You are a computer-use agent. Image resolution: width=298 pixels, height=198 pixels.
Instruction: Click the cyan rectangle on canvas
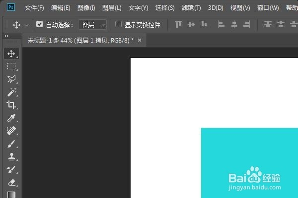pos(249,163)
